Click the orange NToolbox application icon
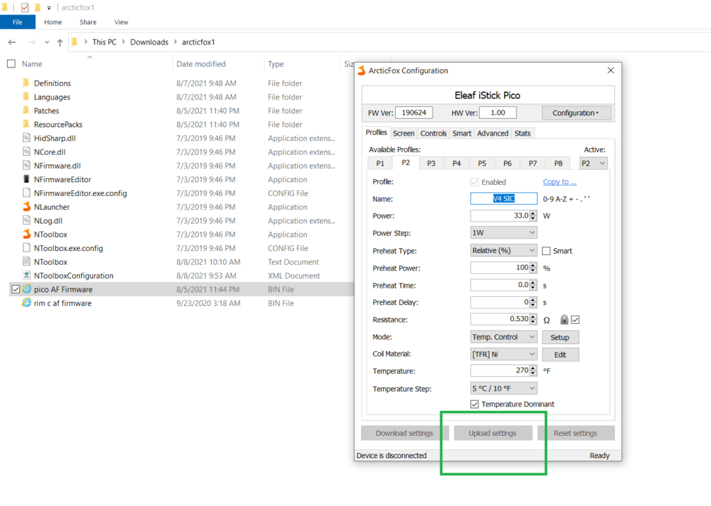The width and height of the screenshot is (711, 506). click(27, 234)
